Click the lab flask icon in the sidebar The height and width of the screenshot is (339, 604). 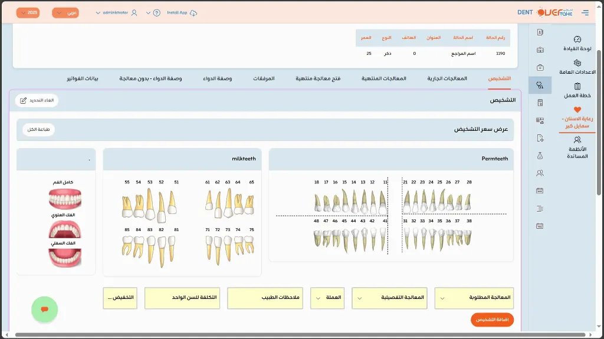point(540,156)
